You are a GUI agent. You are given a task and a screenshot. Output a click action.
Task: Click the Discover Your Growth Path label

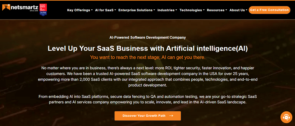coord(144,116)
